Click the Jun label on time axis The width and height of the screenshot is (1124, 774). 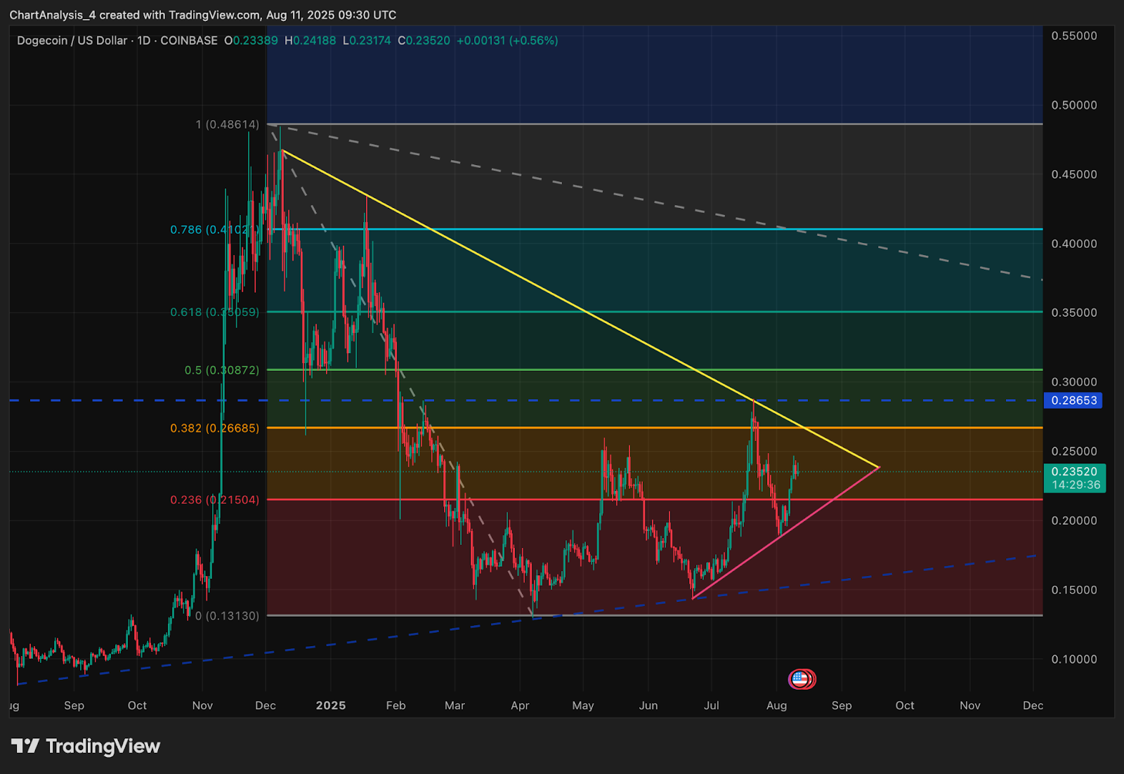pyautogui.click(x=648, y=705)
